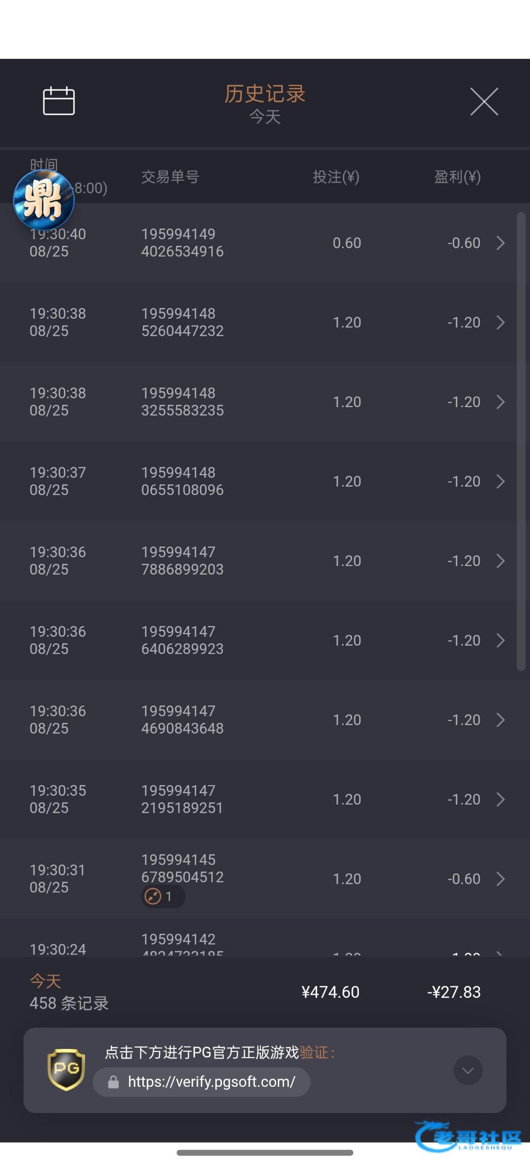The image size is (530, 1166).
Task: Open the verify.pgsoft.com link
Action: tap(211, 1082)
